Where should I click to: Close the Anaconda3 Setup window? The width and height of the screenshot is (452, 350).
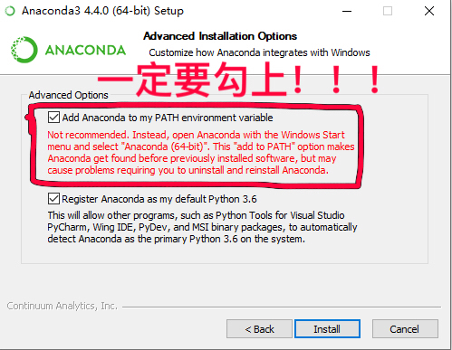[x=429, y=11]
